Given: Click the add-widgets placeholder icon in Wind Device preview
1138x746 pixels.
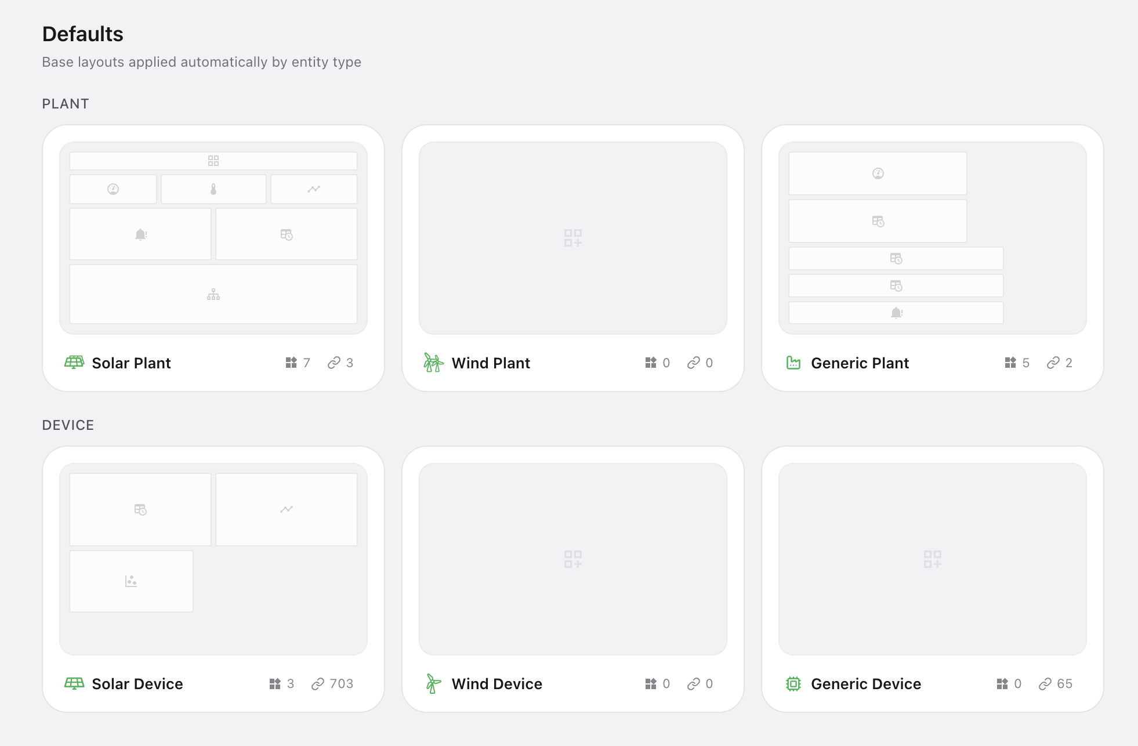Looking at the screenshot, I should [573, 559].
